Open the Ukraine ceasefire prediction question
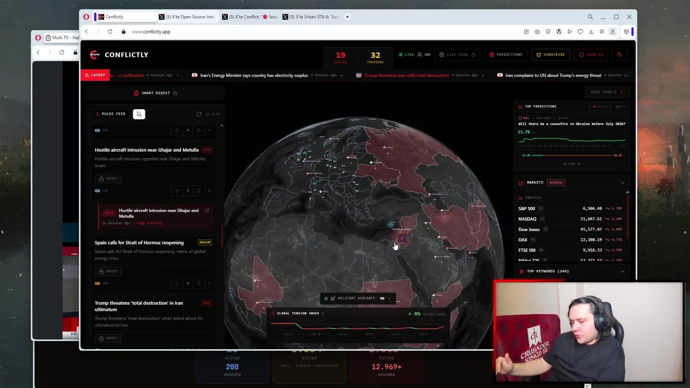The height and width of the screenshot is (388, 690). (571, 124)
